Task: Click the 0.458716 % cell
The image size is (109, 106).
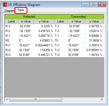Action: [44, 36]
